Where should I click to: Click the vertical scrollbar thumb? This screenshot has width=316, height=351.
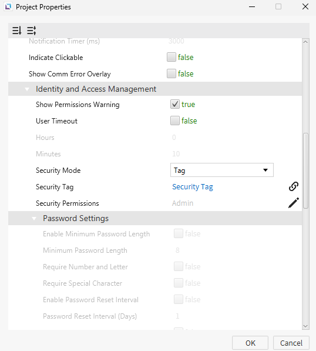click(x=305, y=171)
